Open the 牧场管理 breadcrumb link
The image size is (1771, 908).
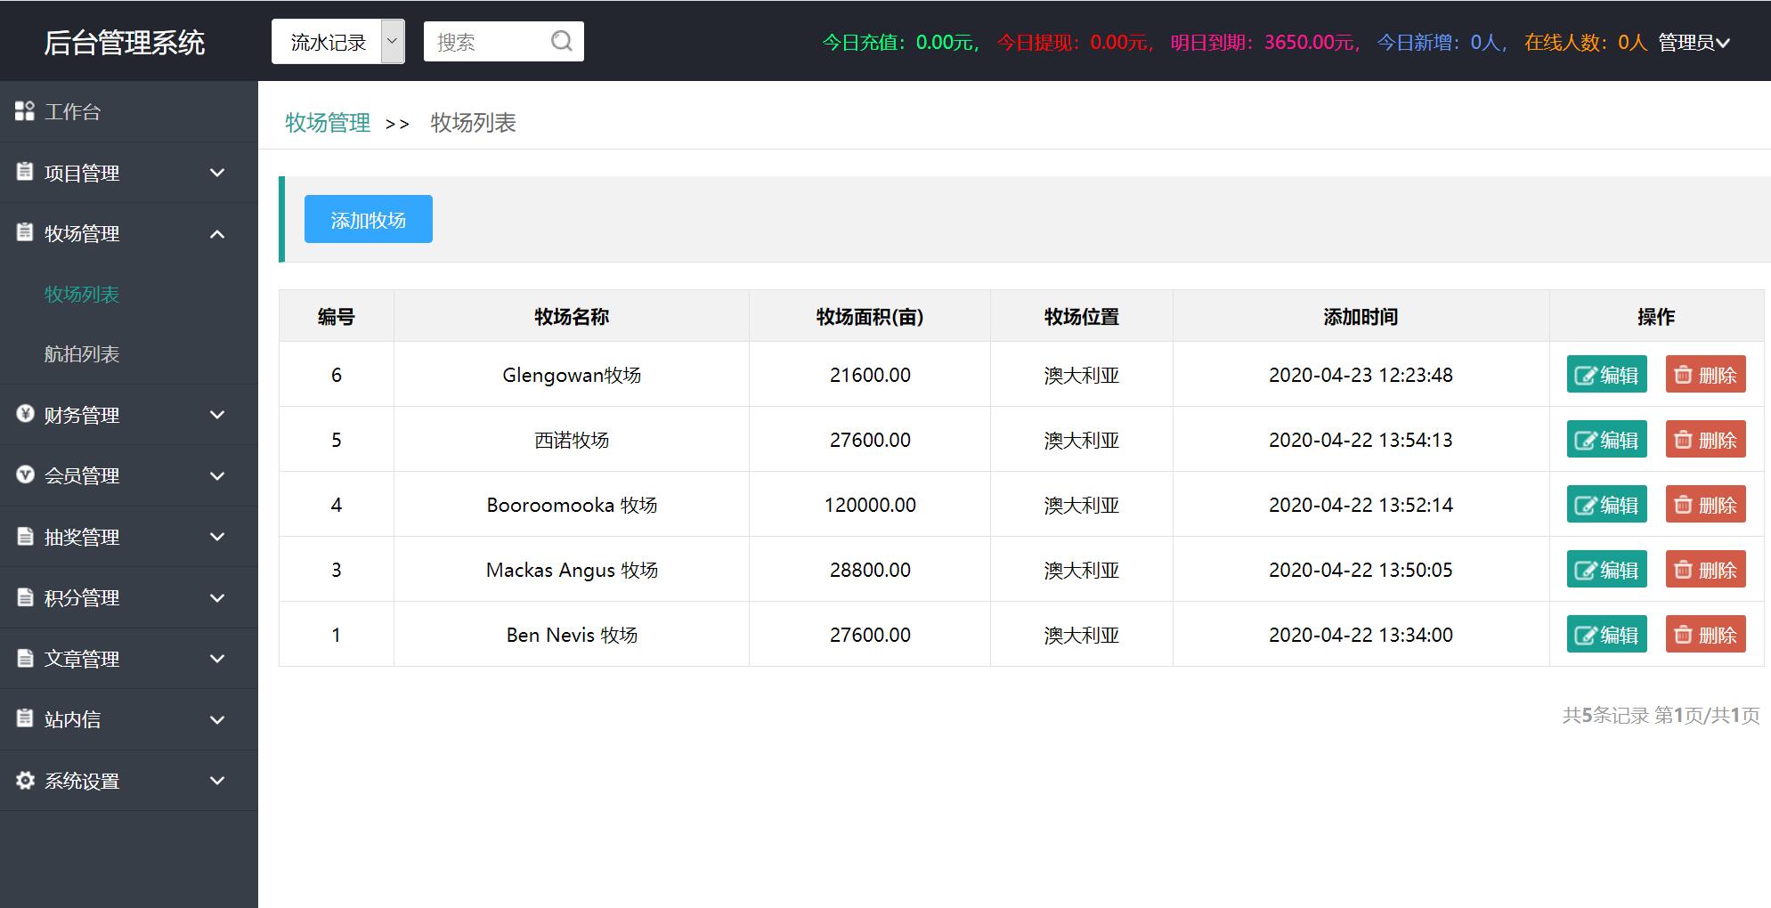tap(326, 123)
